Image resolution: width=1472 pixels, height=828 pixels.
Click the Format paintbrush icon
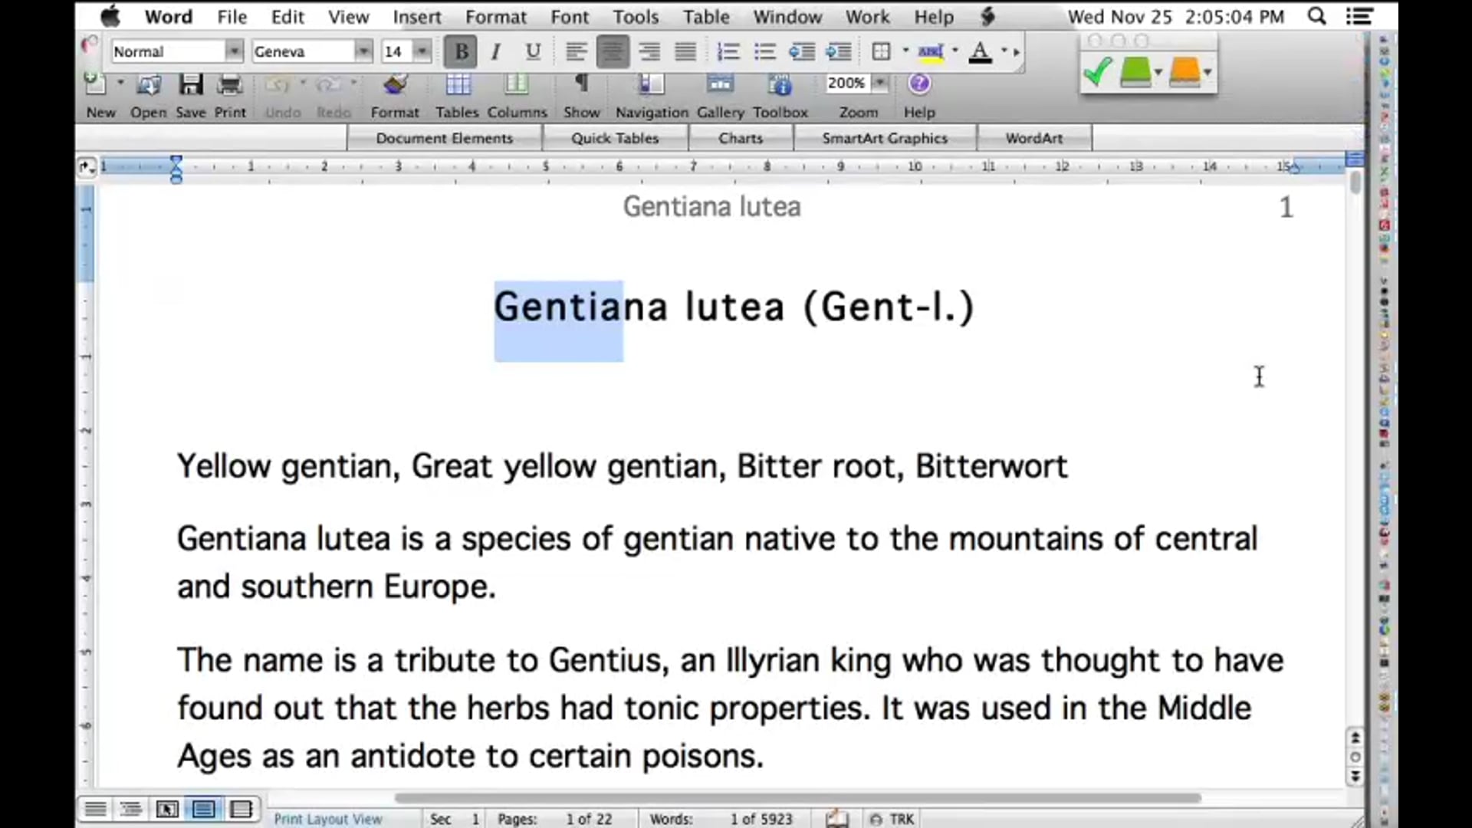pos(395,84)
